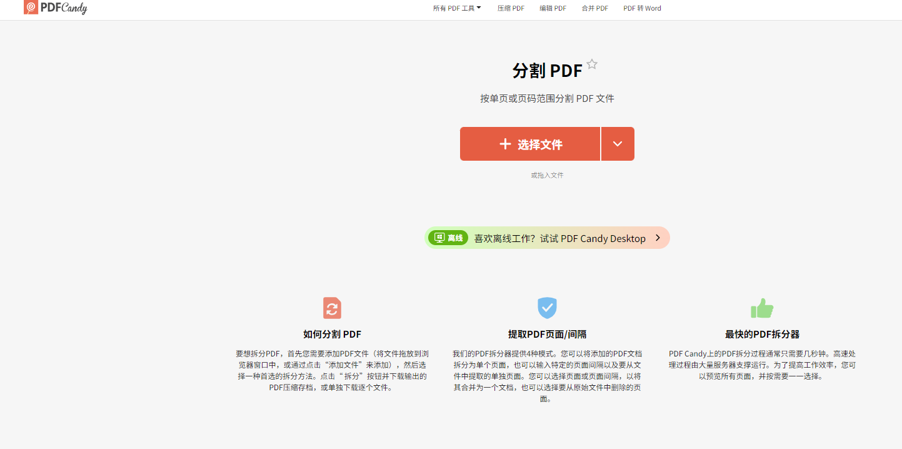
Task: Expand the file source dropdown arrow
Action: click(618, 144)
